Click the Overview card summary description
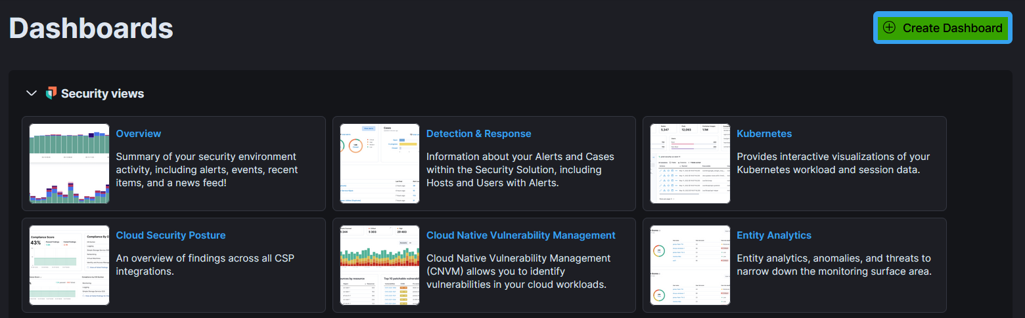 [207, 170]
